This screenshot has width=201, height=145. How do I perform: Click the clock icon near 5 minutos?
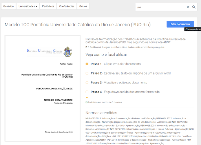tap(86, 102)
